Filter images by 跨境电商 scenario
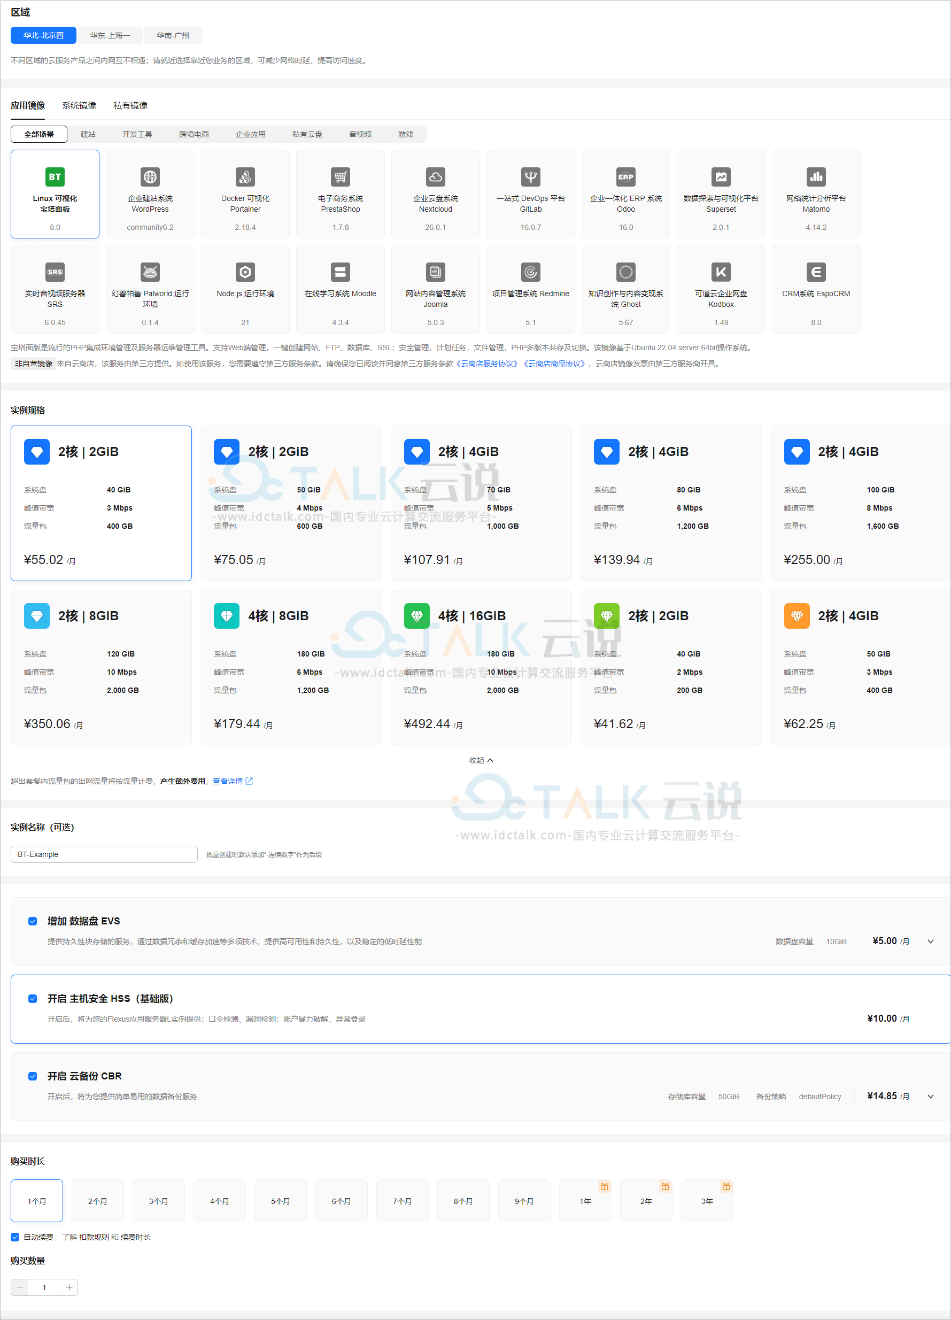The width and height of the screenshot is (951, 1320). coord(194,134)
